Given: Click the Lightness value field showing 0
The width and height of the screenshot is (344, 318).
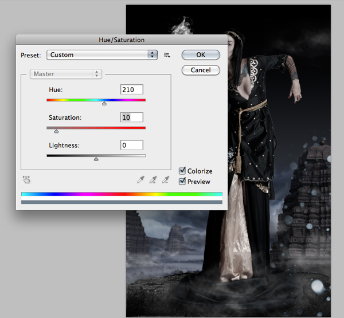Looking at the screenshot, I should pos(132,145).
